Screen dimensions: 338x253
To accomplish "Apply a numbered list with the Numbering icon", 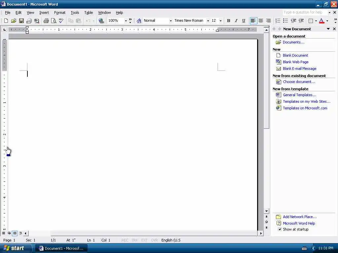I will [278, 21].
